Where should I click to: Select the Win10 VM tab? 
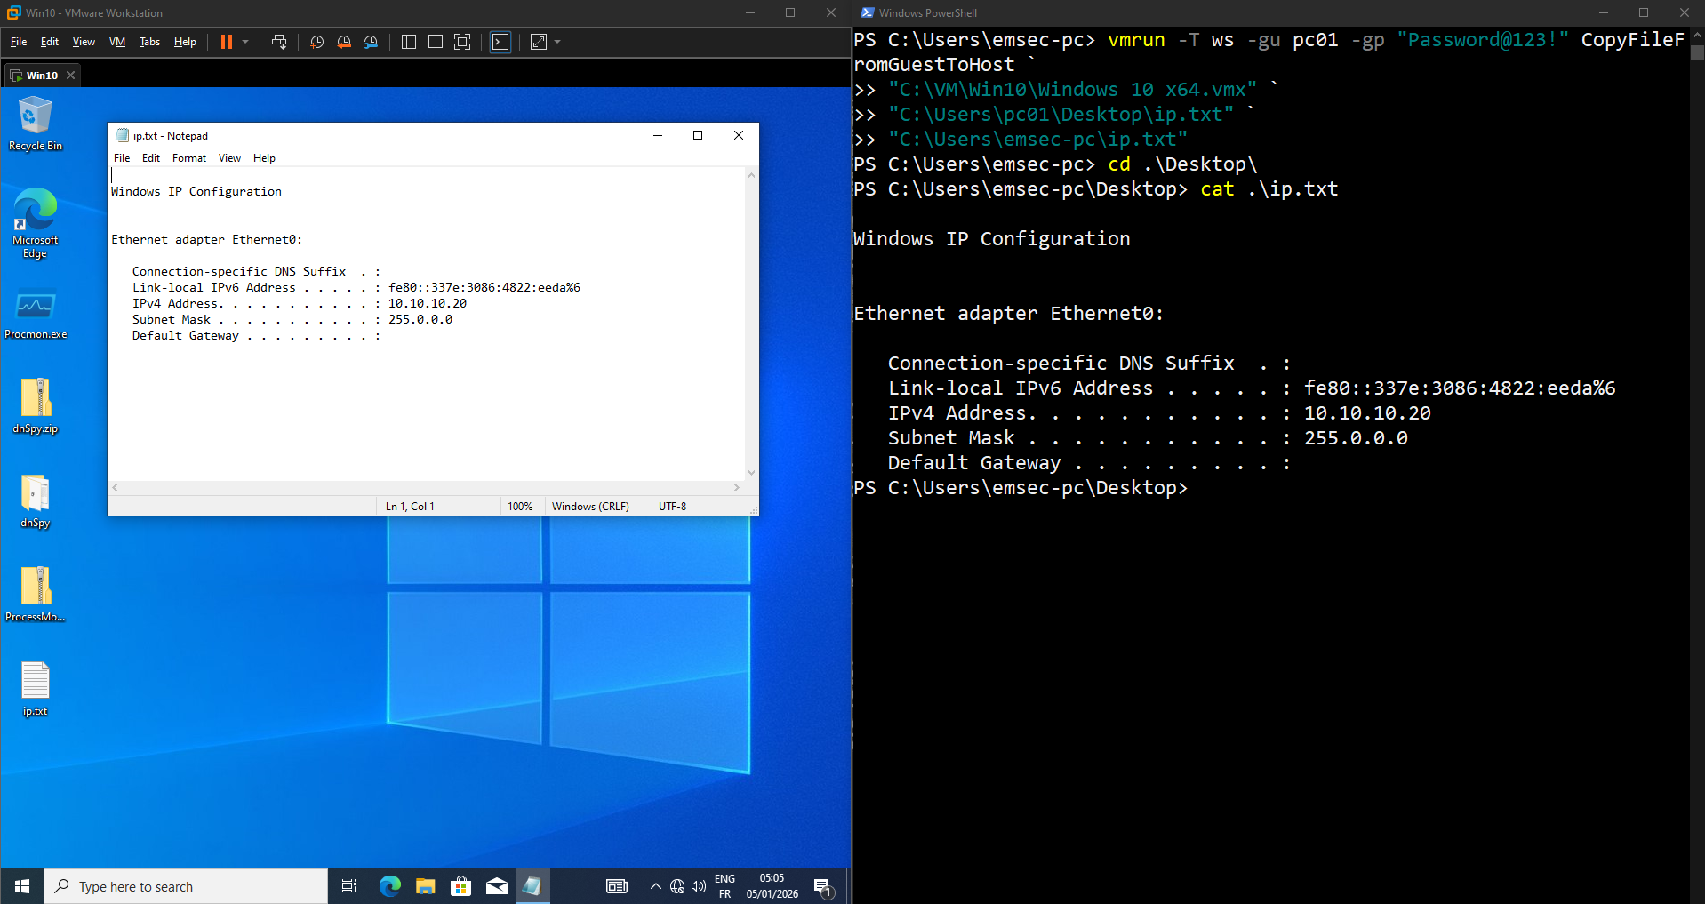click(41, 76)
